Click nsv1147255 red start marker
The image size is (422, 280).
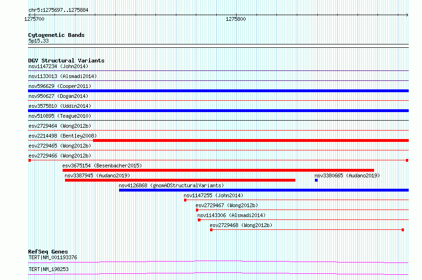185,200
